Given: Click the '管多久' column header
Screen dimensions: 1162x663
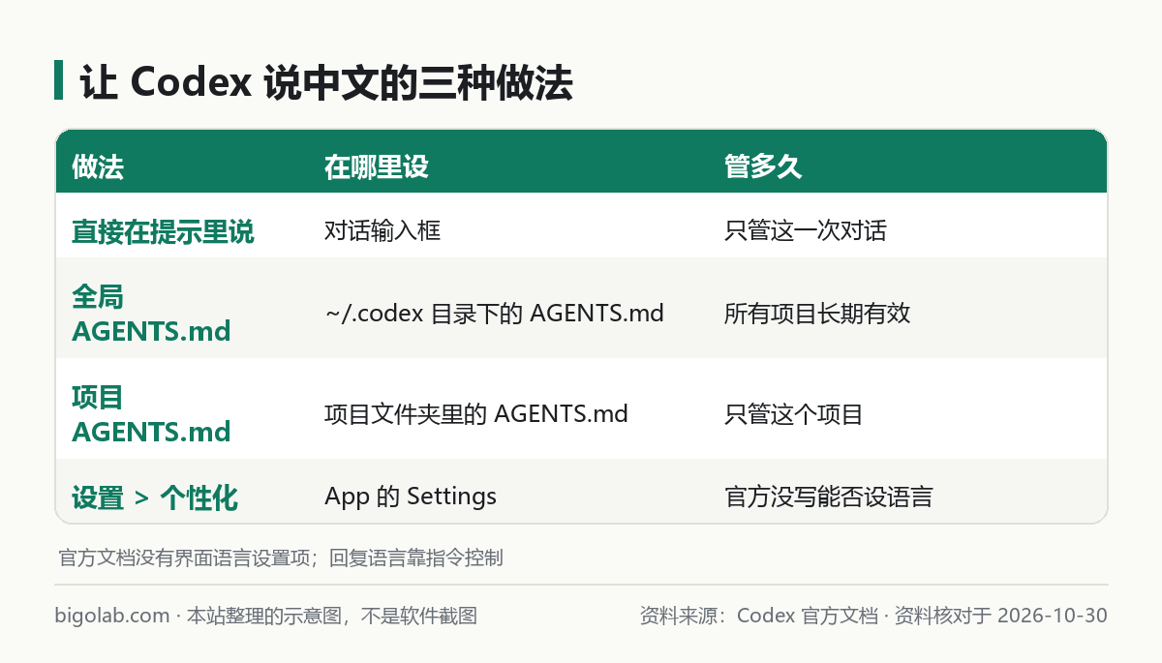Looking at the screenshot, I should 763,167.
